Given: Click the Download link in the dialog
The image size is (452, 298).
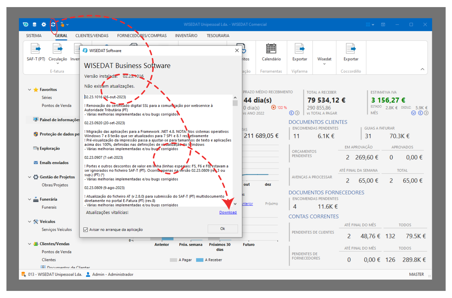Looking at the screenshot, I should coord(228,212).
